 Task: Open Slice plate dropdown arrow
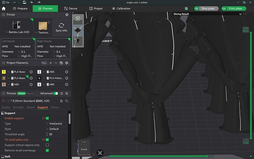pos(197,8)
